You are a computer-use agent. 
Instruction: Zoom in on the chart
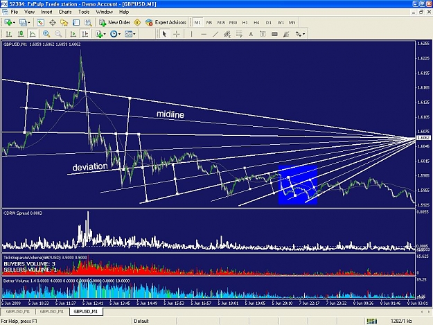(46, 34)
